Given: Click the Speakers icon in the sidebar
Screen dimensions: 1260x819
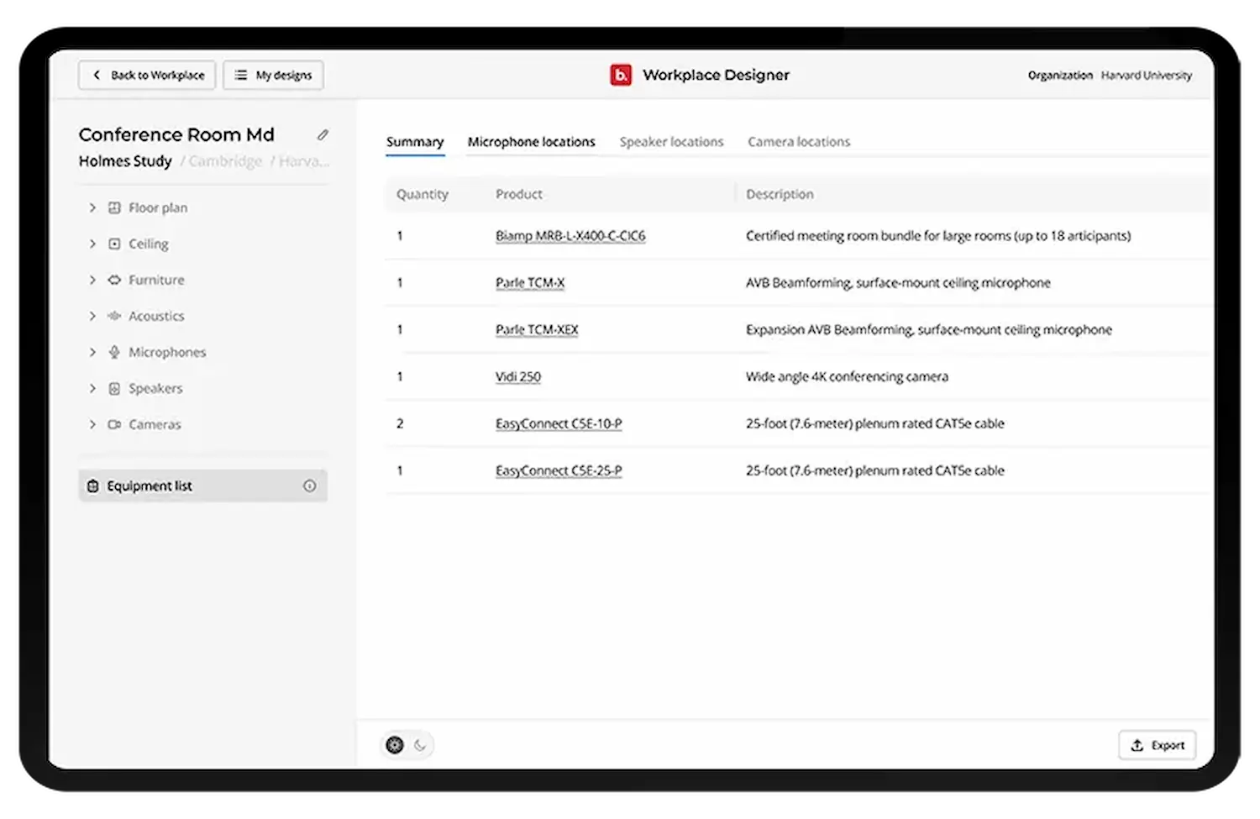Looking at the screenshot, I should coord(114,389).
